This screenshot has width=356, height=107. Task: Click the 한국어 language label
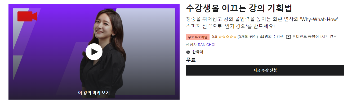point(198,52)
